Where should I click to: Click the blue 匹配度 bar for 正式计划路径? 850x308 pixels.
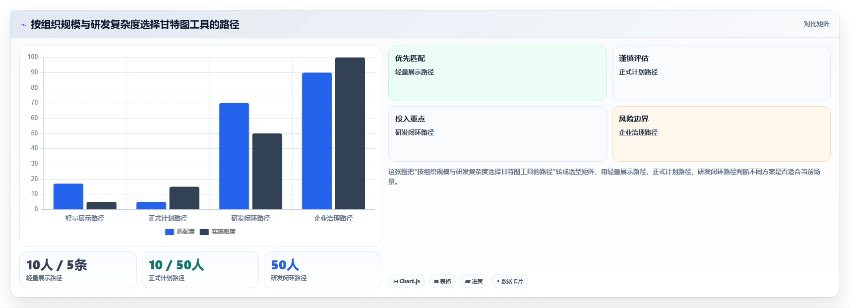151,205
